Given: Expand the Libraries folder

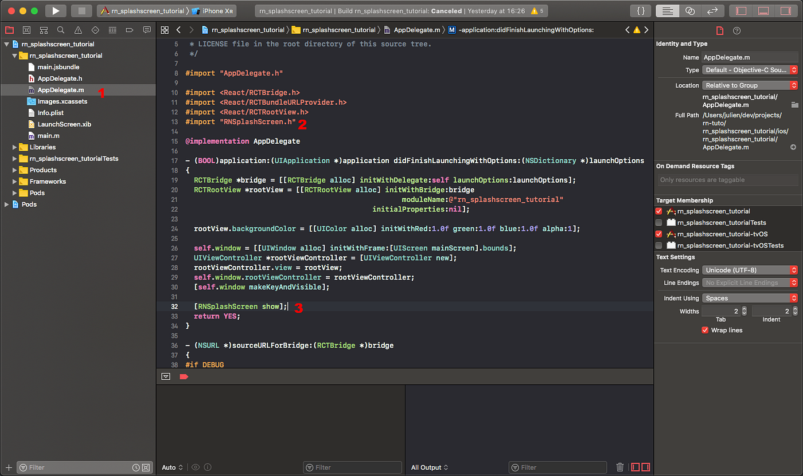Looking at the screenshot, I should point(15,147).
